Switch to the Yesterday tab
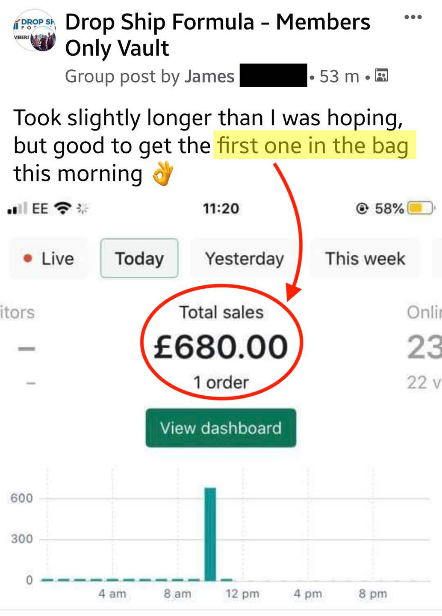The width and height of the screenshot is (442, 616). pyautogui.click(x=244, y=258)
